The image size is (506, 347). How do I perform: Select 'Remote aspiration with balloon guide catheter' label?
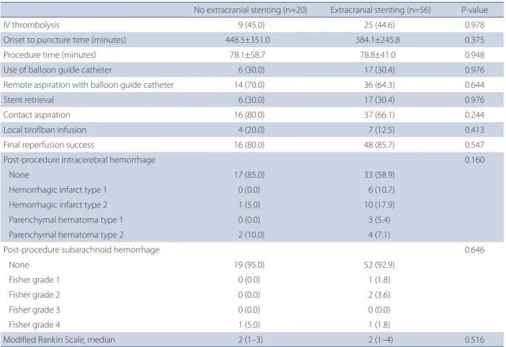click(89, 85)
